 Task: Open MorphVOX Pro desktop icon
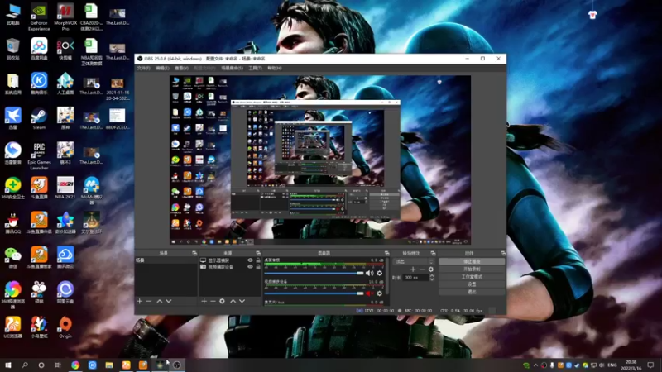pos(65,17)
